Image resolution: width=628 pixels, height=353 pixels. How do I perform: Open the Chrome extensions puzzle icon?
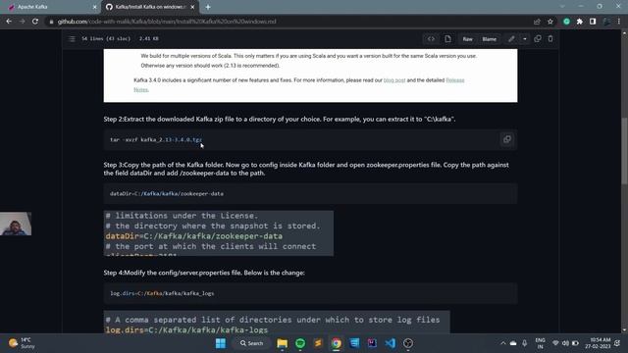tap(580, 22)
